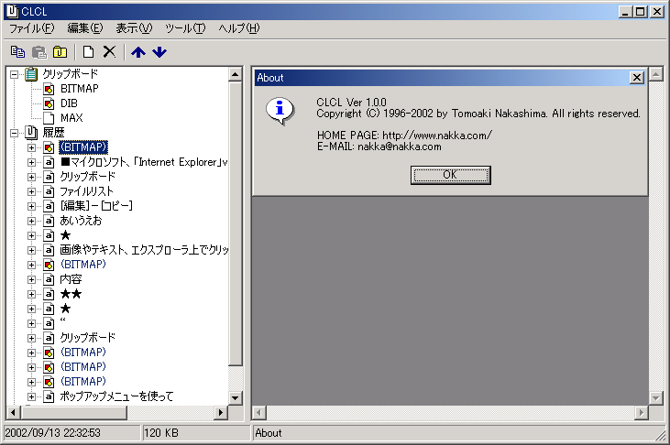This screenshot has width=670, height=445.
Task: Click the Delete (X) toolbar icon
Action: (x=109, y=52)
